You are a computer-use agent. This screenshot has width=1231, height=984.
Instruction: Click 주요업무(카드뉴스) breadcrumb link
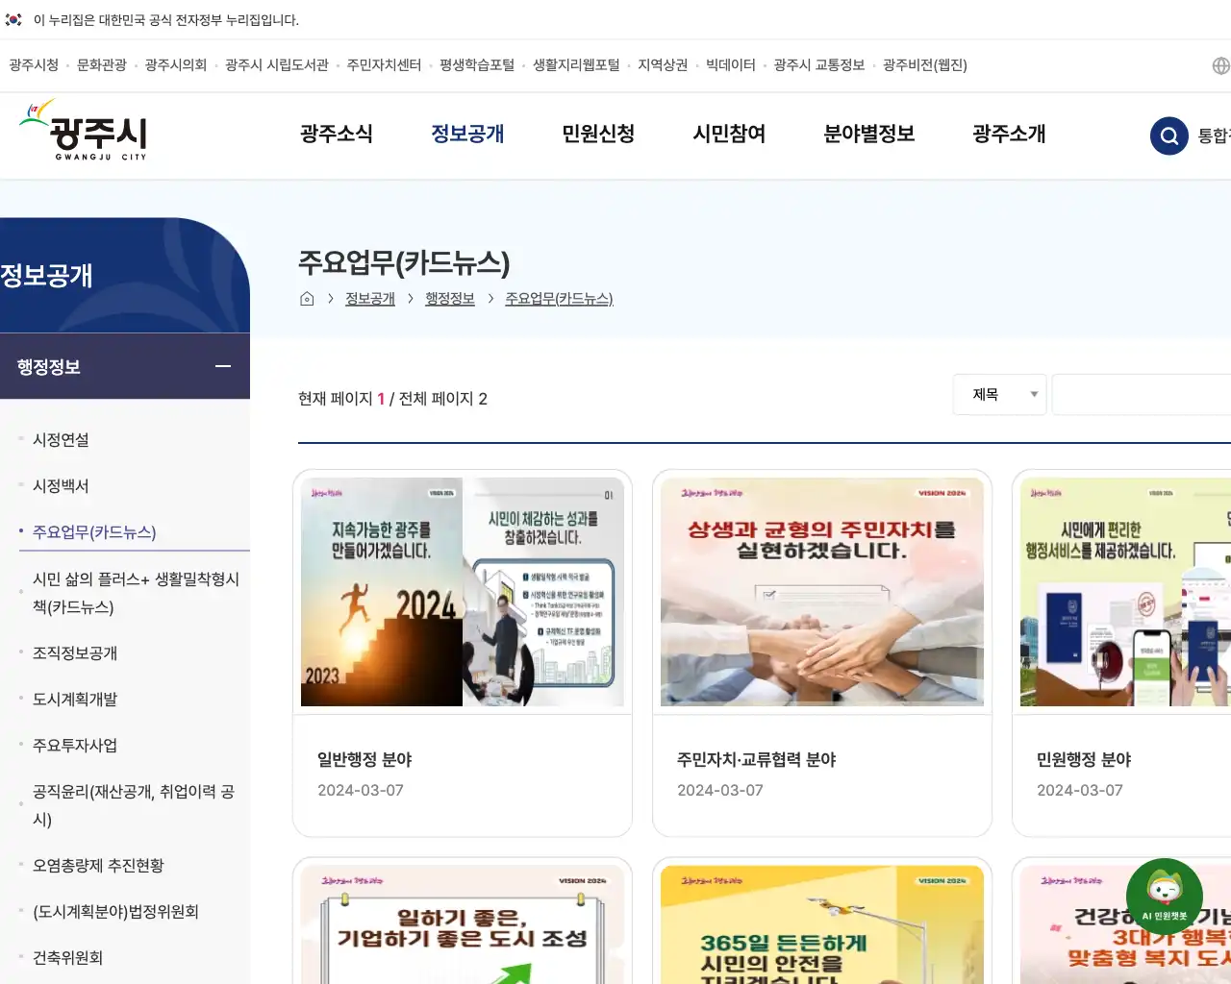[x=559, y=299]
